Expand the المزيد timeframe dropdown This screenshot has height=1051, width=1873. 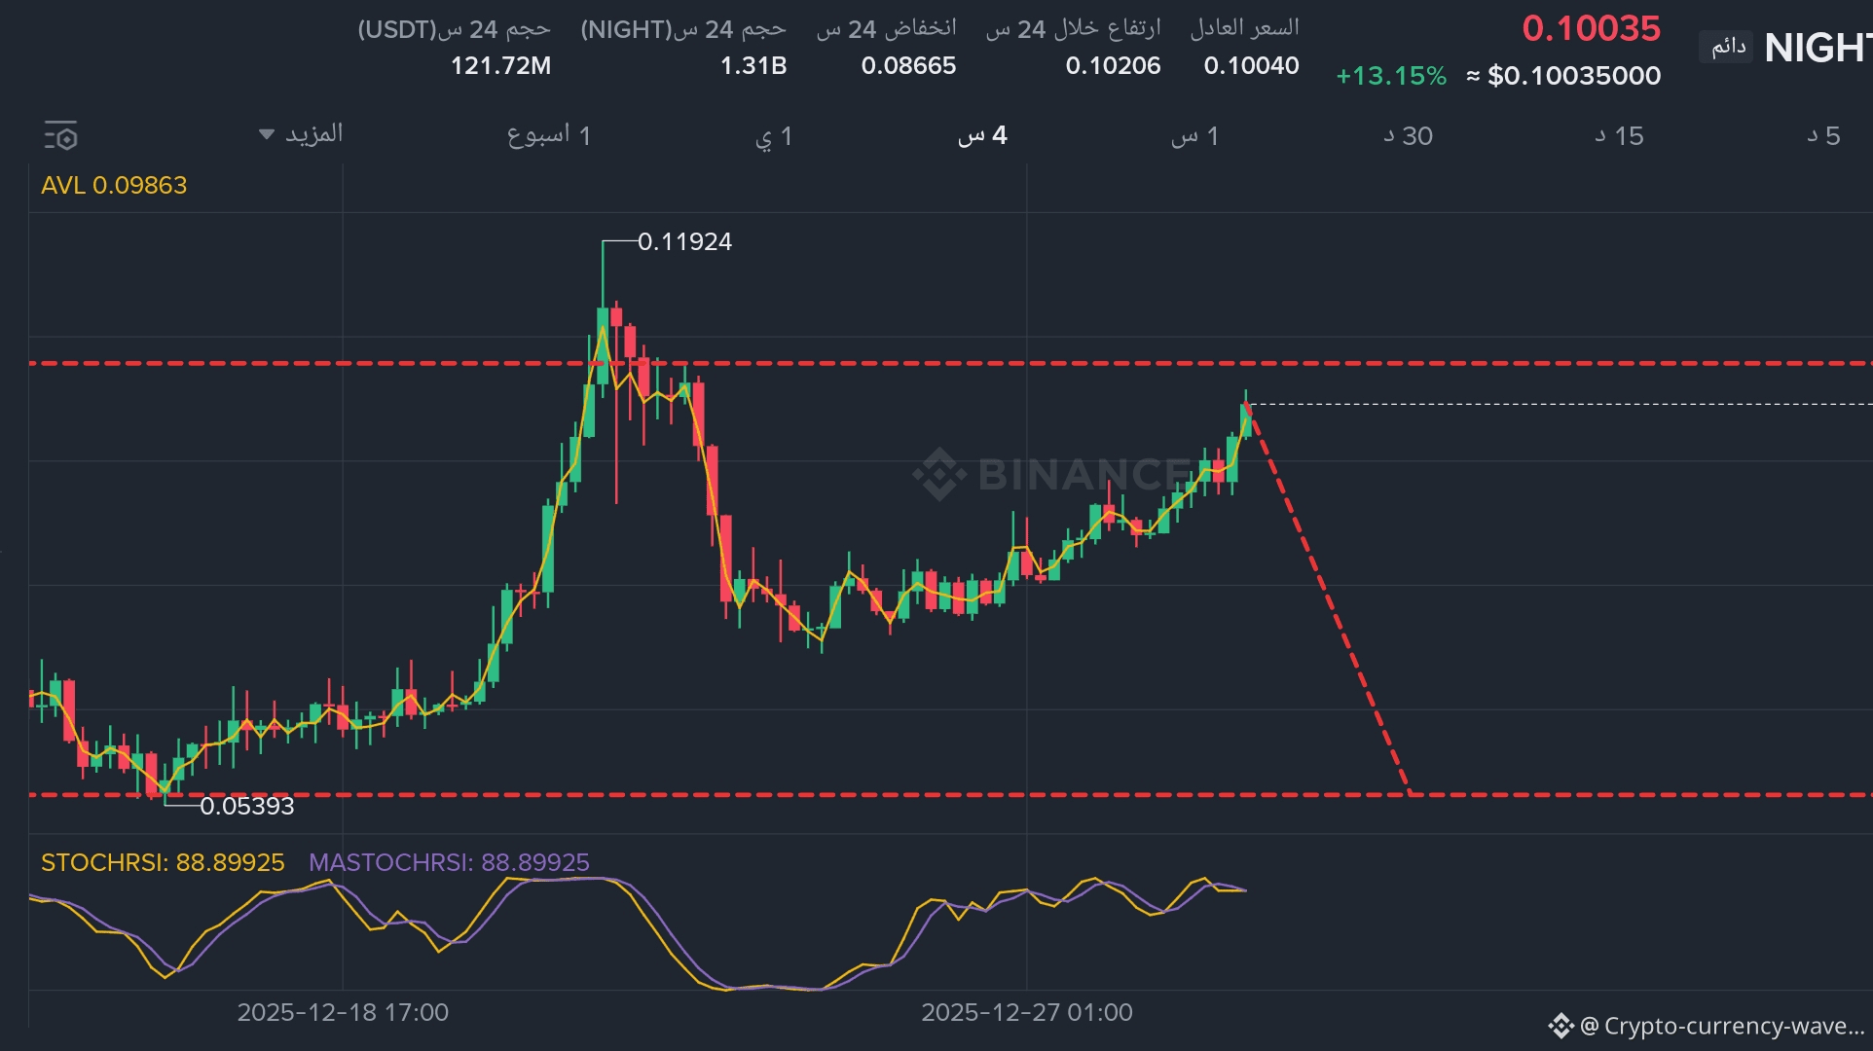click(x=301, y=134)
